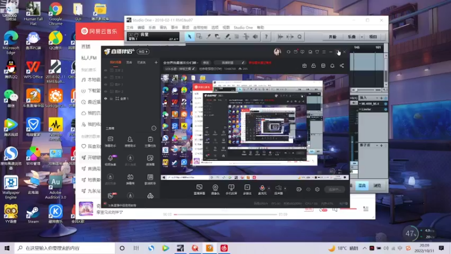Expand the microphone options arrow
This screenshot has height=254, width=451.
coord(269,189)
